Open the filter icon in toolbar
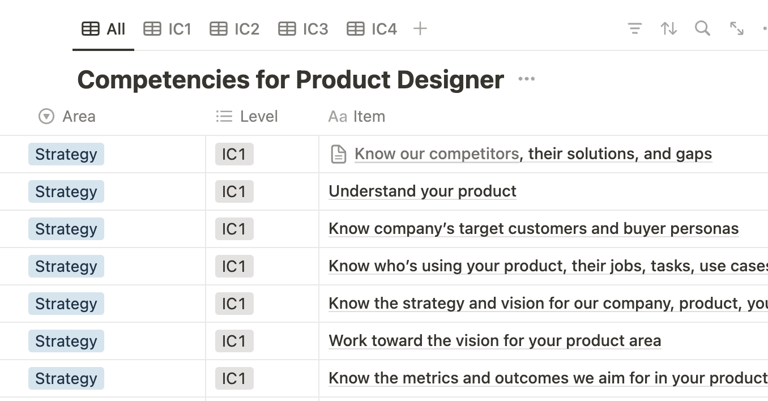768x401 pixels. (635, 28)
